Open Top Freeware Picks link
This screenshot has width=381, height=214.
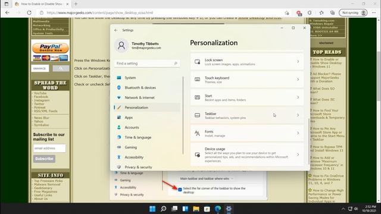point(48,181)
